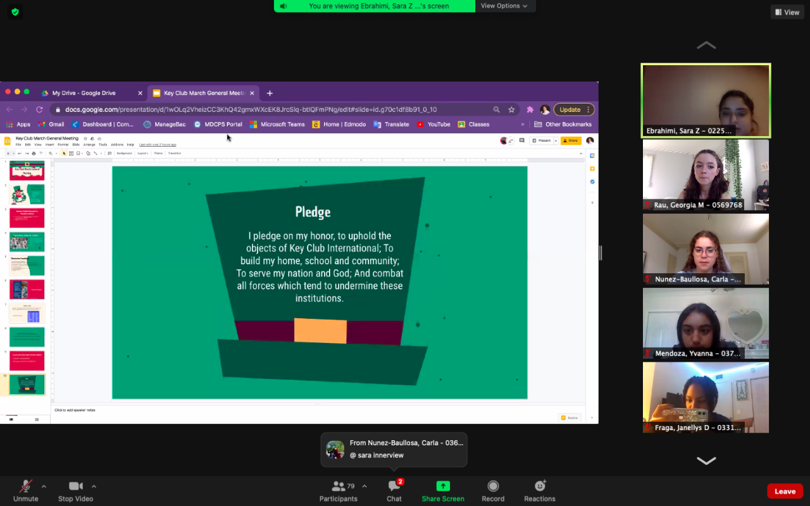Open the Classes bookmark

pyautogui.click(x=473, y=125)
